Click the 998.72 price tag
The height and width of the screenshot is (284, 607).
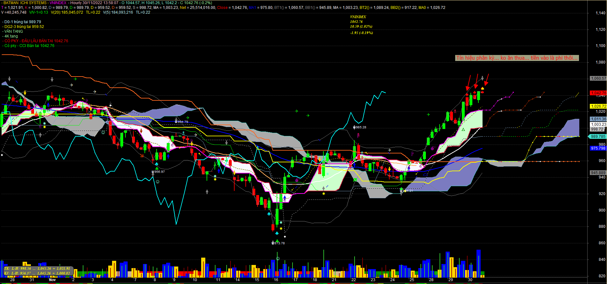click(x=597, y=129)
